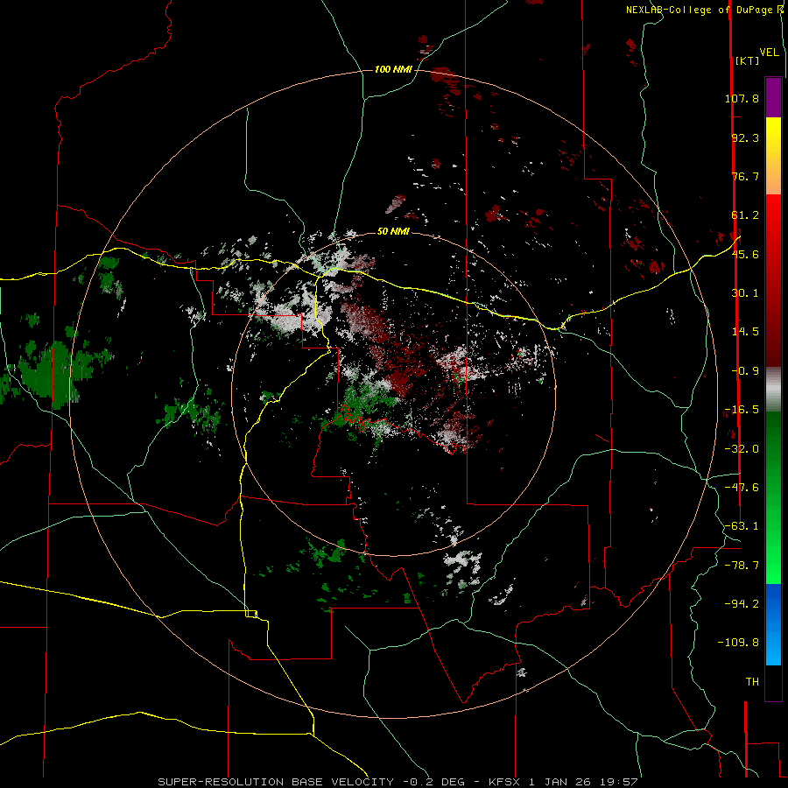Select the -47.6 velocity scale value

click(742, 488)
